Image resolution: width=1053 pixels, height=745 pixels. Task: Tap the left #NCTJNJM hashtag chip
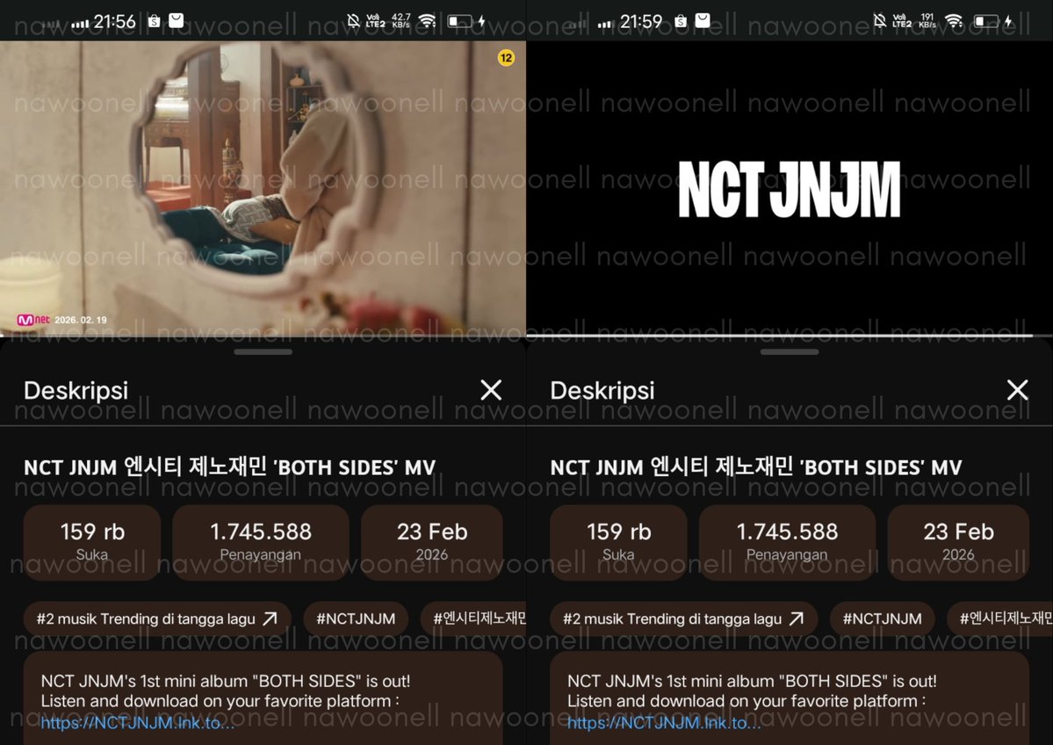tap(356, 618)
